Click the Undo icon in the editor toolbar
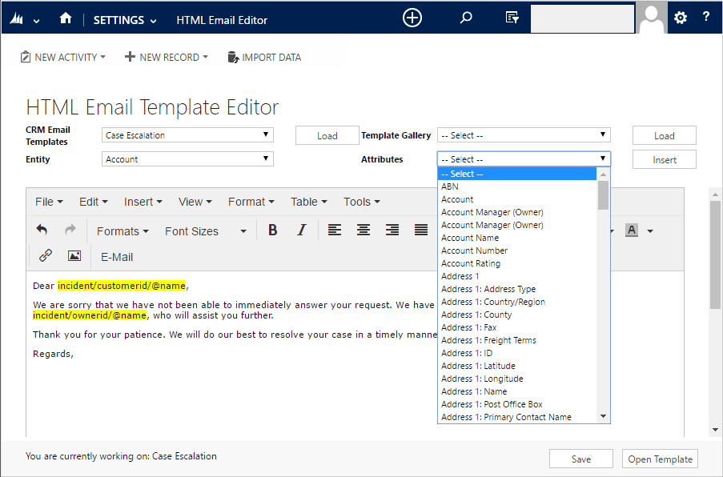The image size is (723, 477). [41, 230]
